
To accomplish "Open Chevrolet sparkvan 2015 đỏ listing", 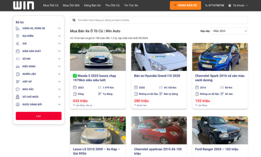I will pos(158,151).
